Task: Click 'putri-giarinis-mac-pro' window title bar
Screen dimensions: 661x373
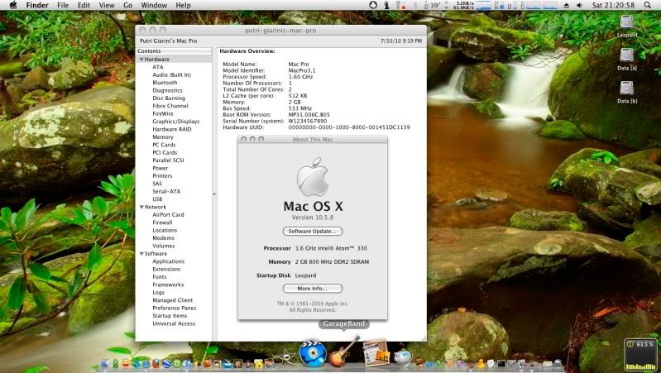Action: (x=280, y=31)
